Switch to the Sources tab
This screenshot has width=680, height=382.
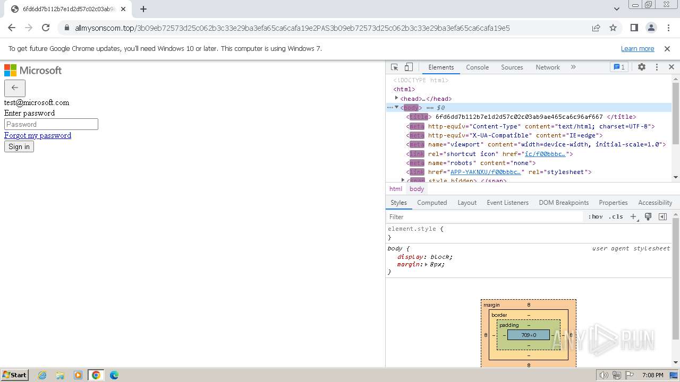tap(512, 67)
